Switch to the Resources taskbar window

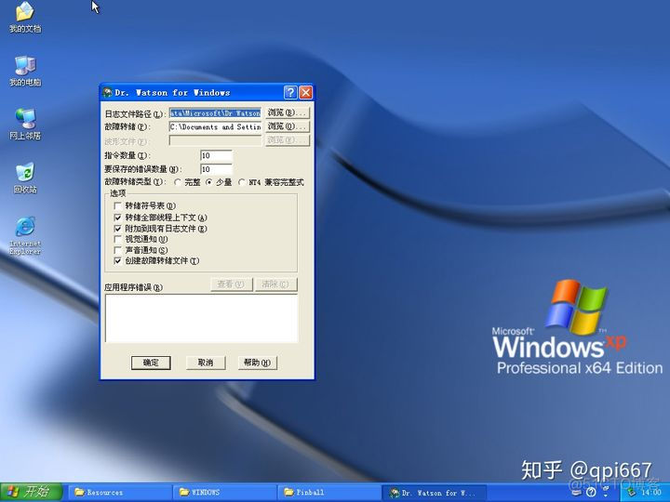[120, 493]
